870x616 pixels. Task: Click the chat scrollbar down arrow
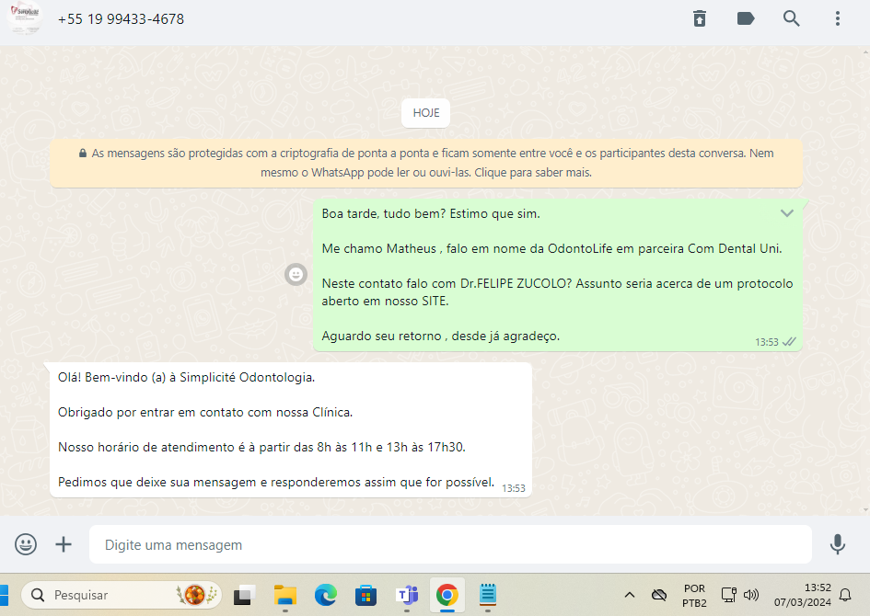click(865, 510)
